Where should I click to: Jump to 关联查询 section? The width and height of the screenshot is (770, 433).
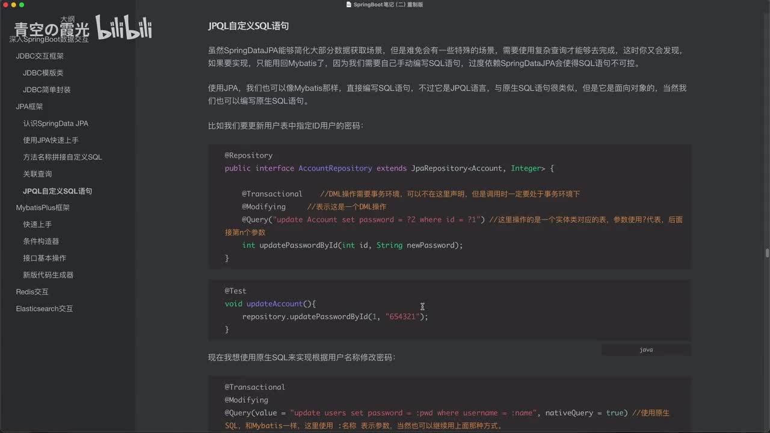click(37, 174)
